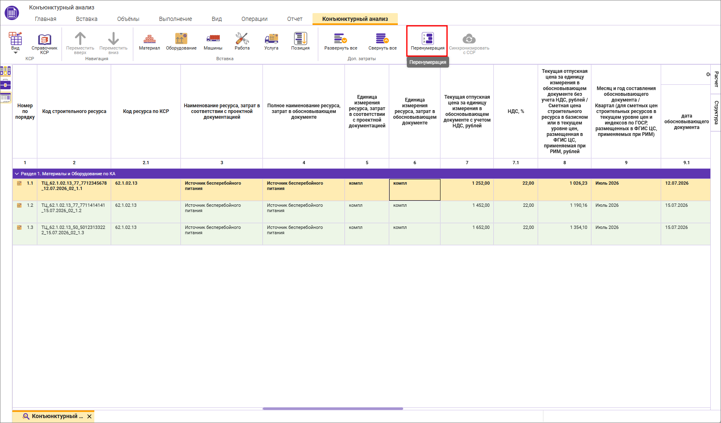Click the Перенумерация renumbering icon

[427, 39]
